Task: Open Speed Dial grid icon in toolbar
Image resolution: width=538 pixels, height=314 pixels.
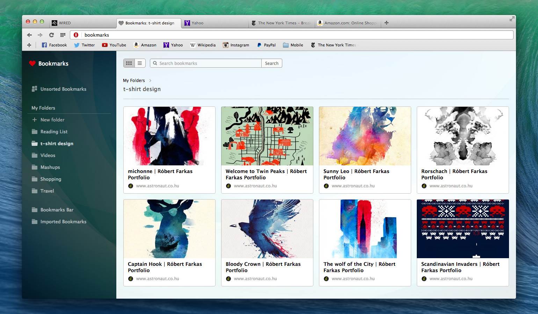Action: 63,35
